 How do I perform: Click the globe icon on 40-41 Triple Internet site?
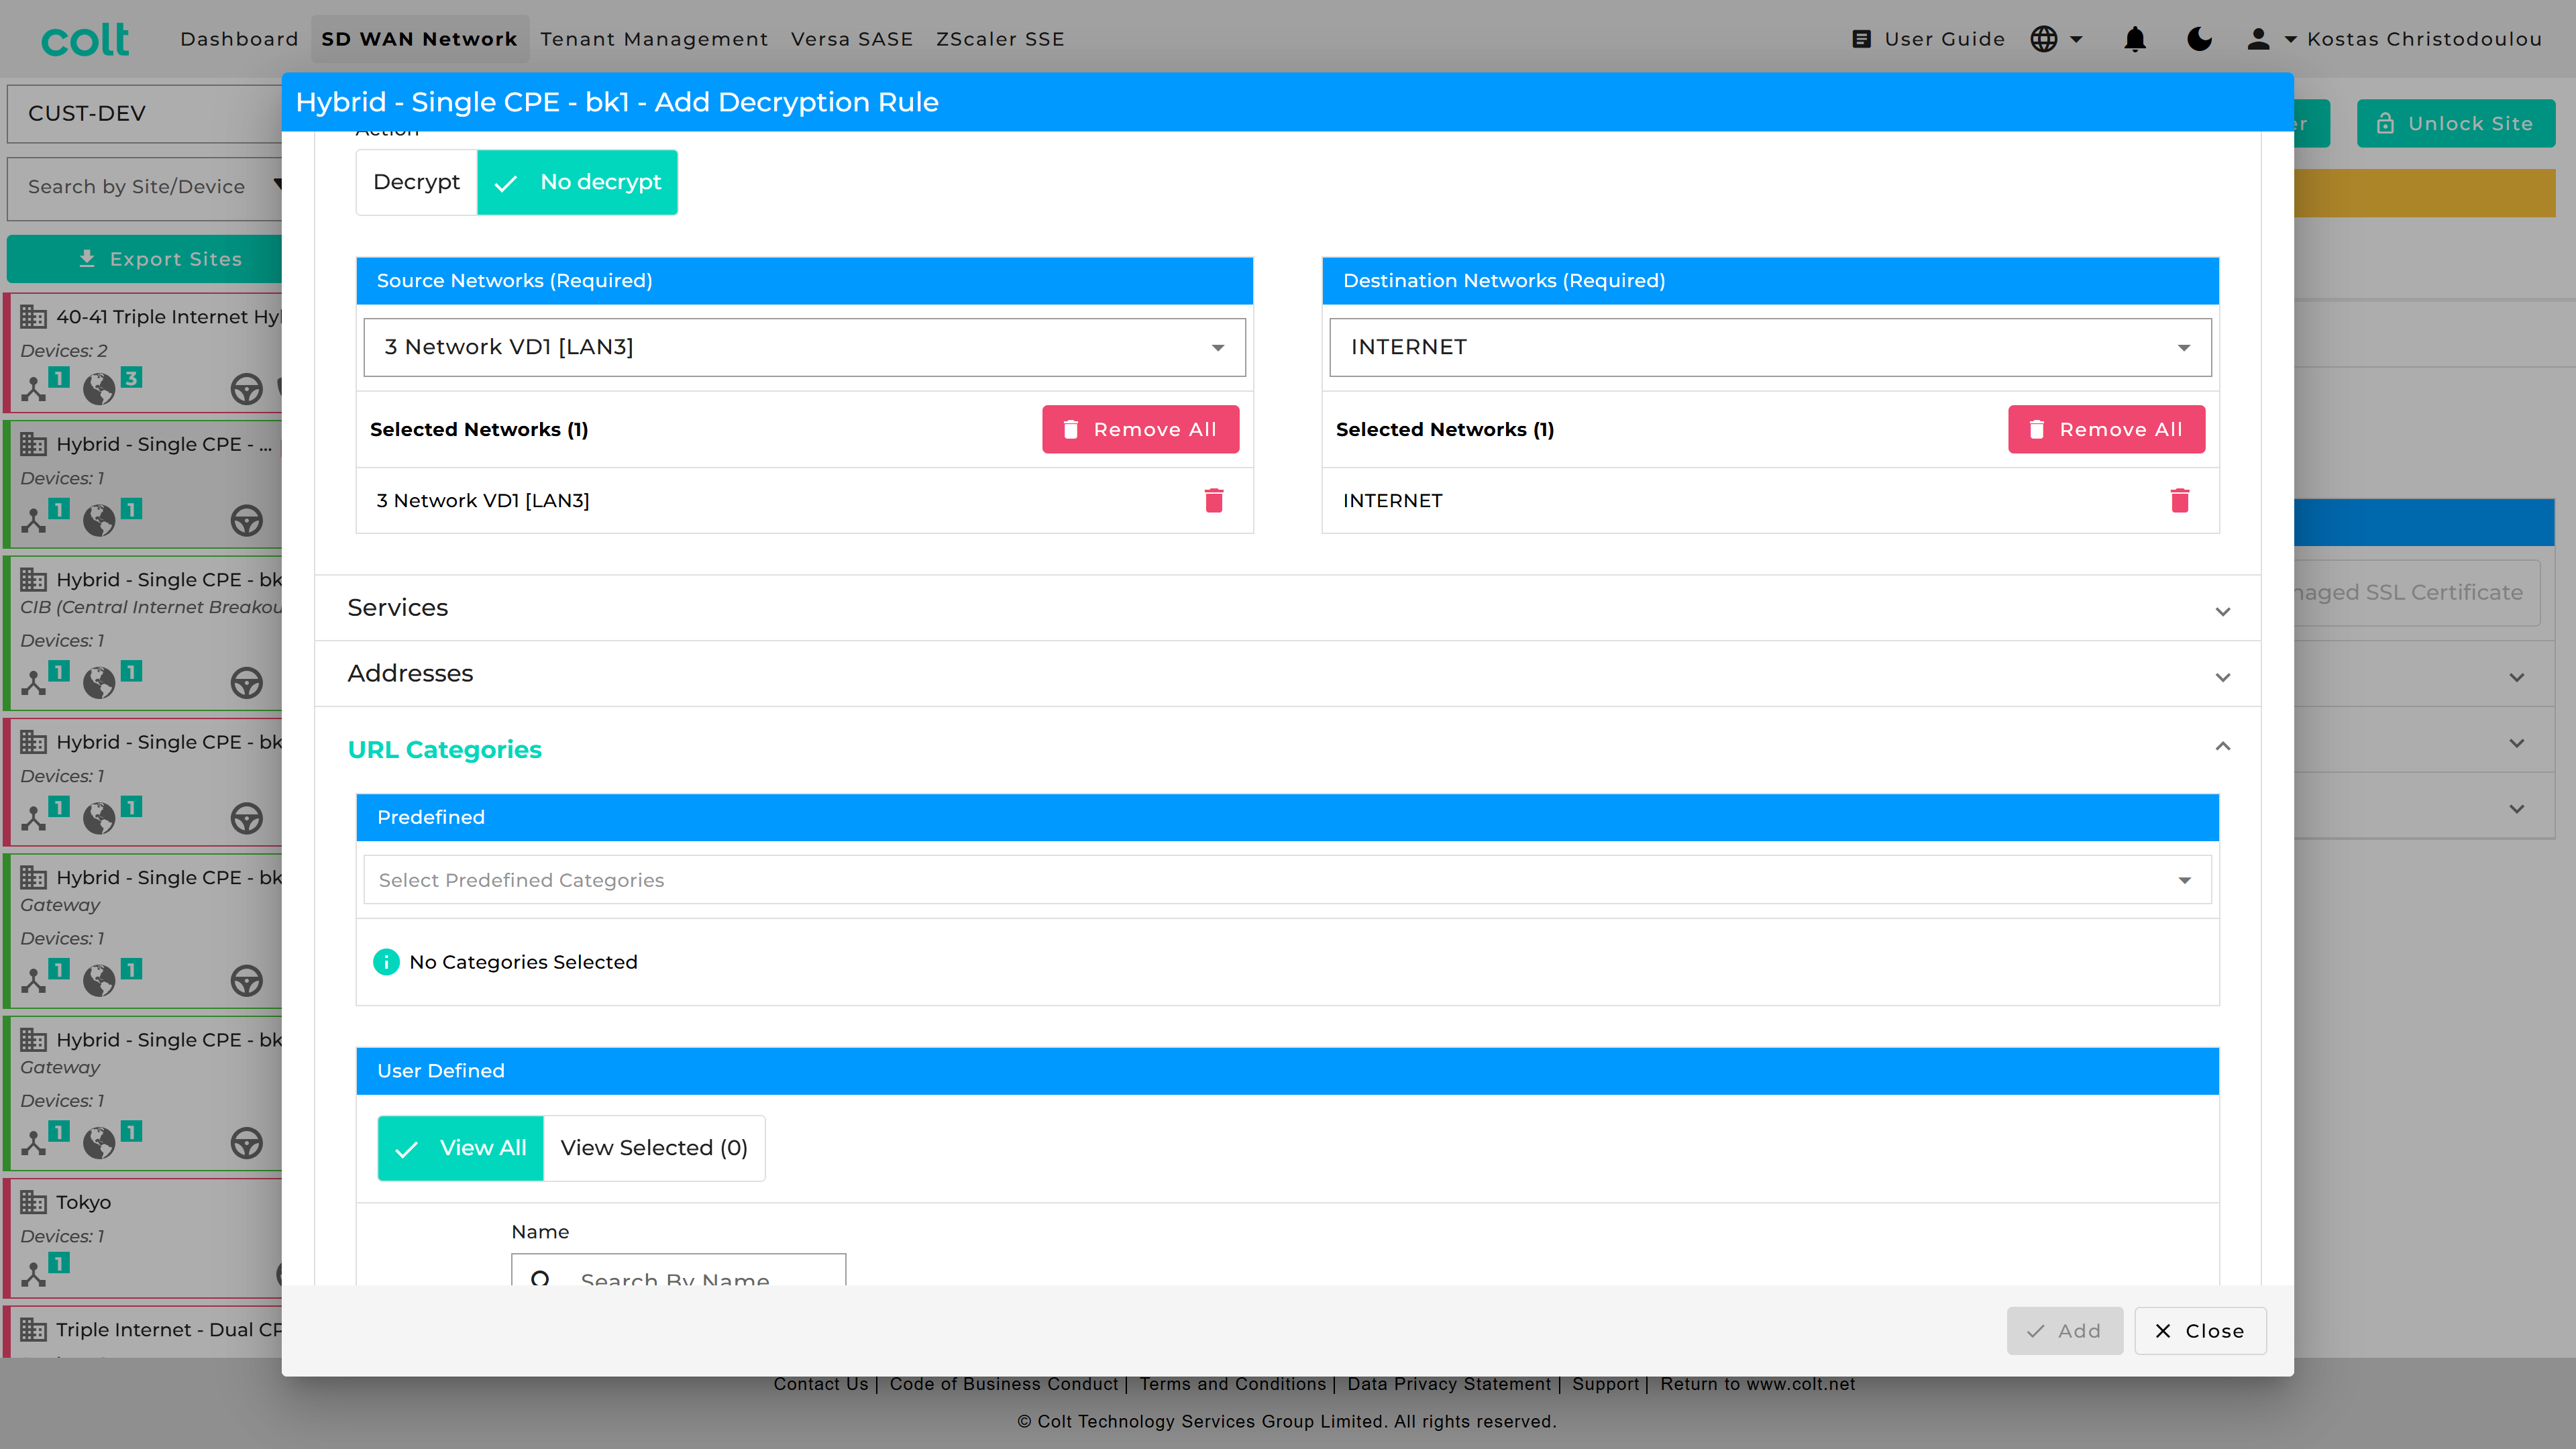point(99,388)
